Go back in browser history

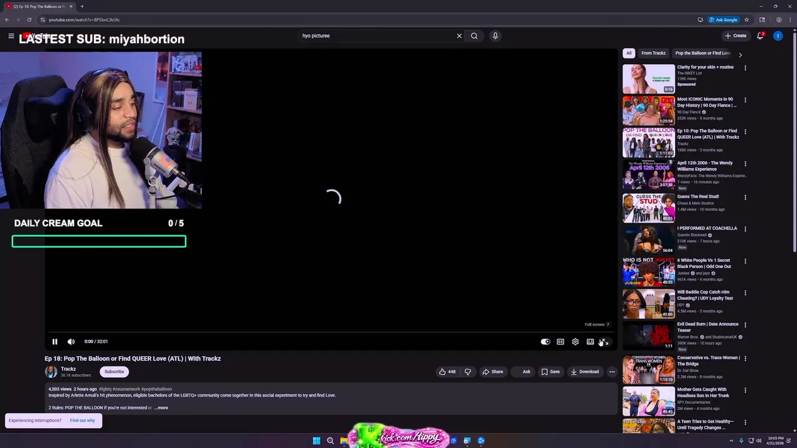click(x=7, y=20)
